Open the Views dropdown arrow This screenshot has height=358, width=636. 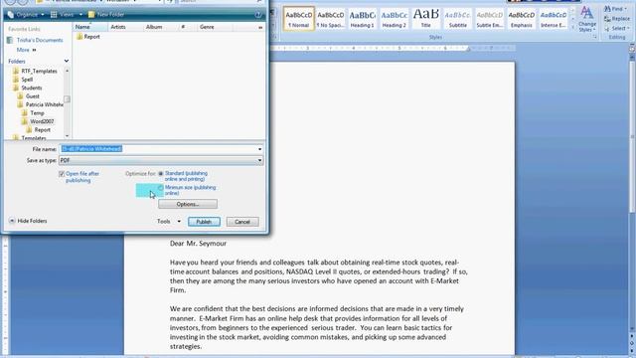80,15
